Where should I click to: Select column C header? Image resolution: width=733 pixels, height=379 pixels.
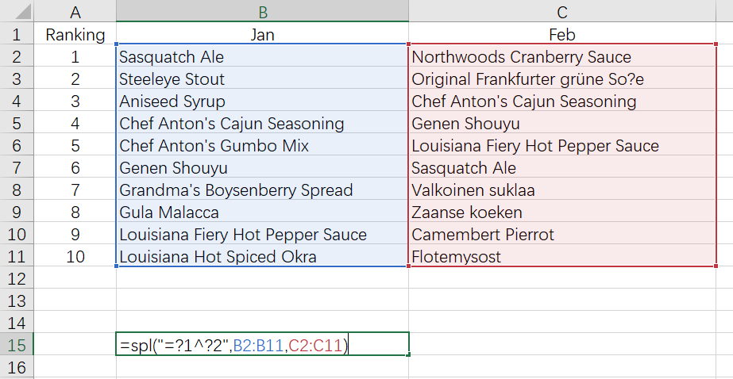coord(562,11)
